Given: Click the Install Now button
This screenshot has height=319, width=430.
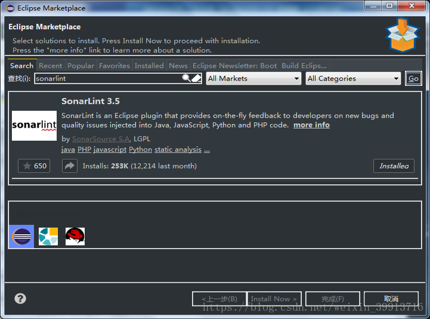Looking at the screenshot, I should (274, 299).
